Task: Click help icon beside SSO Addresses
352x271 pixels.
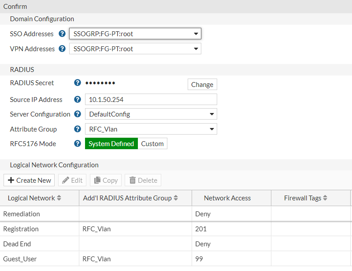Action: pyautogui.click(x=62, y=34)
